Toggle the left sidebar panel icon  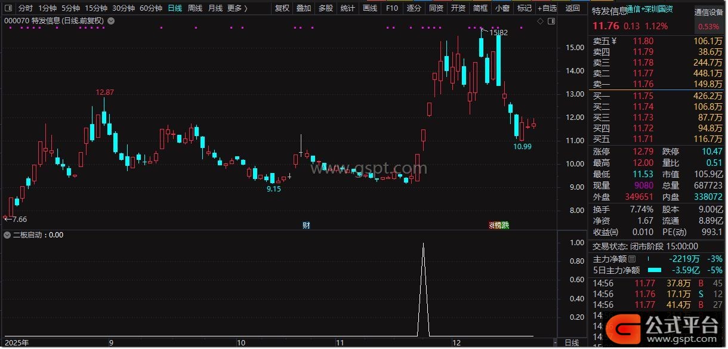[7, 8]
